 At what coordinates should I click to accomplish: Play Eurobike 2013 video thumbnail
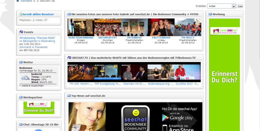(187, 72)
